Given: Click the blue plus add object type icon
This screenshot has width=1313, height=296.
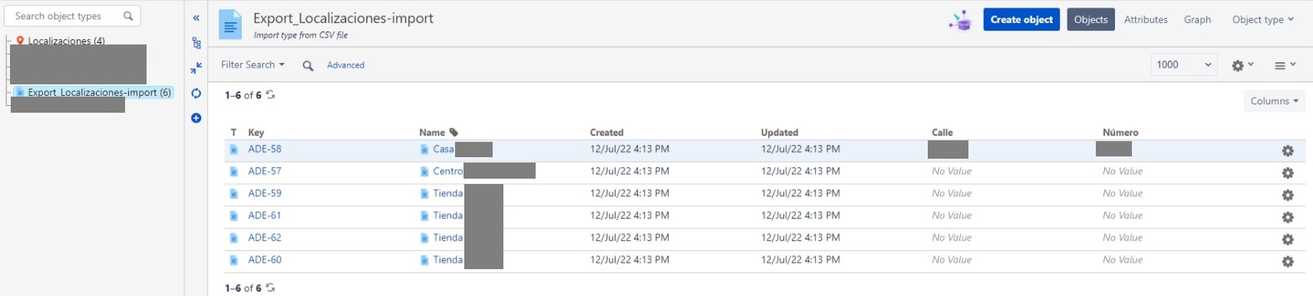Looking at the screenshot, I should pyautogui.click(x=196, y=118).
